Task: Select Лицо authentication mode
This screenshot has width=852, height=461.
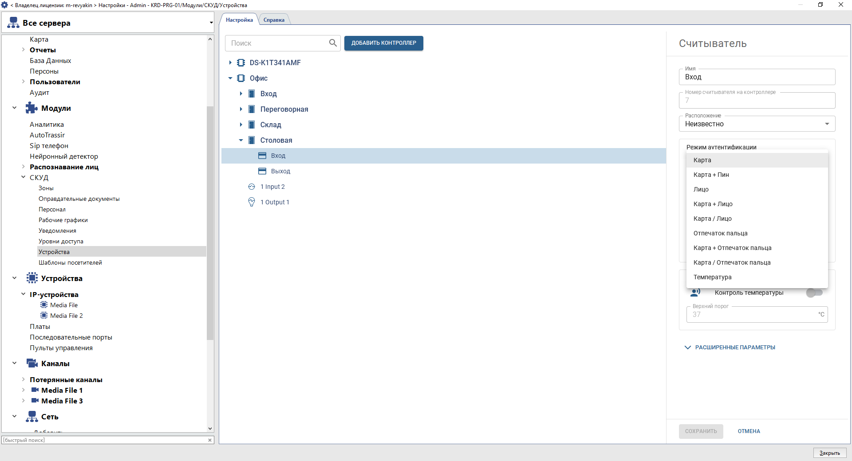Action: click(757, 189)
